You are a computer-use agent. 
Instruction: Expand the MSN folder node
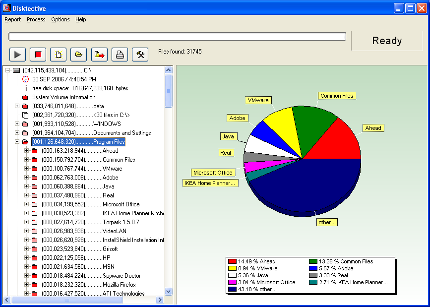[27, 266]
